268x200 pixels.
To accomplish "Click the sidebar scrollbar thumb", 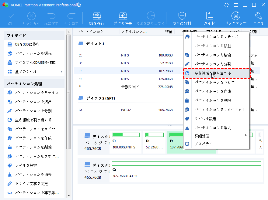I will 69,92.
